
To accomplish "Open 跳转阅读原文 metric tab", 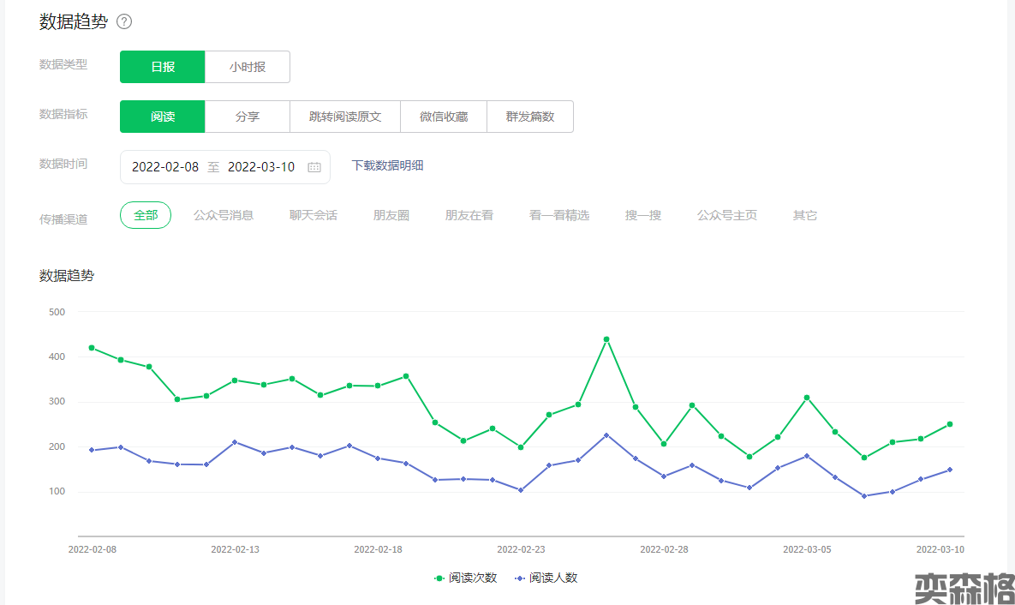I will pyautogui.click(x=345, y=117).
